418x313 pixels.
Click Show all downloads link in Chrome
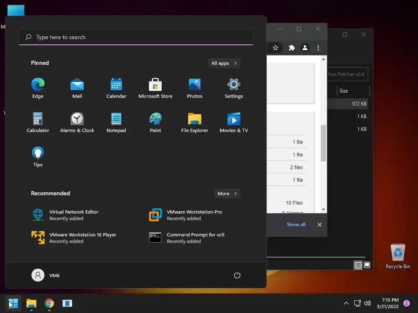[296, 225]
